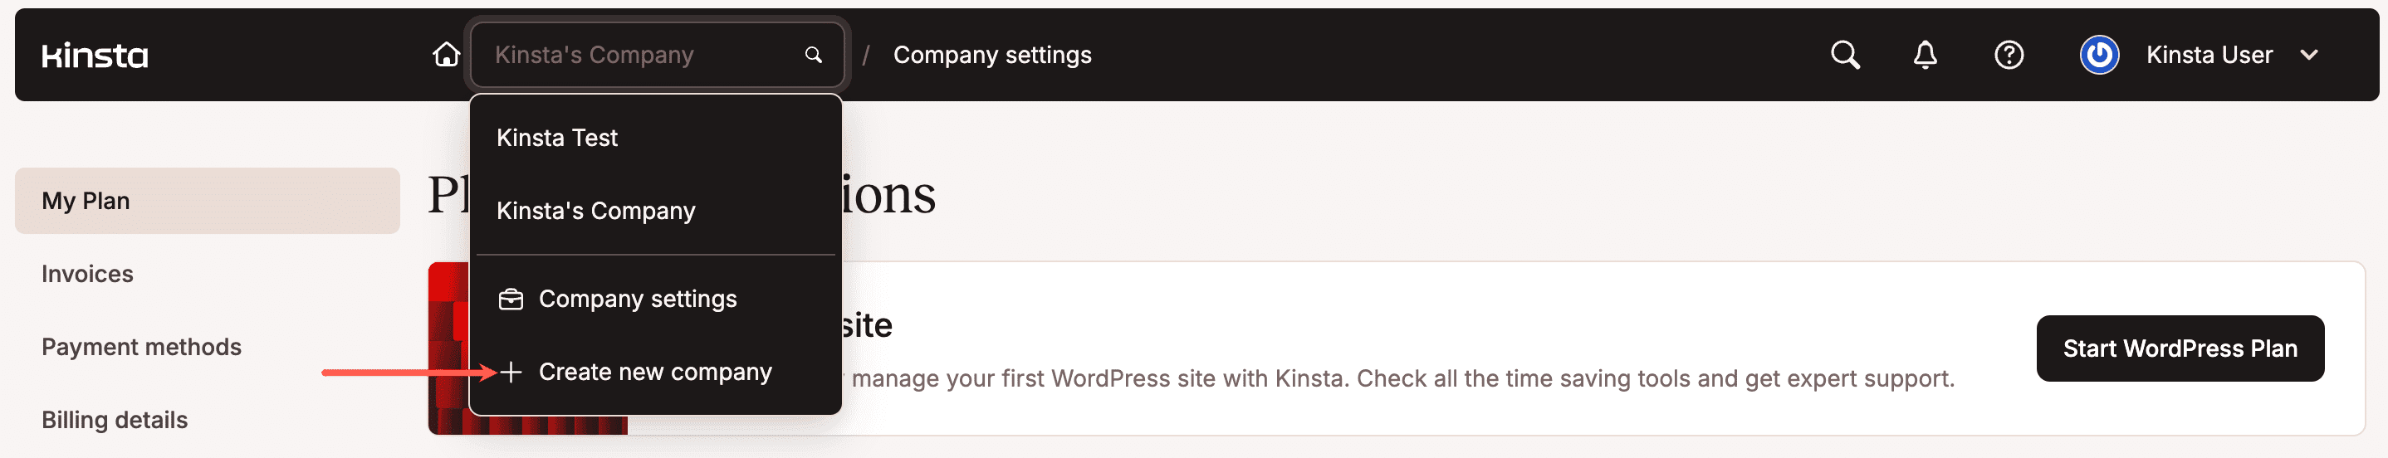This screenshot has width=2388, height=458.
Task: Go to Invoices in the sidebar
Action: (87, 275)
